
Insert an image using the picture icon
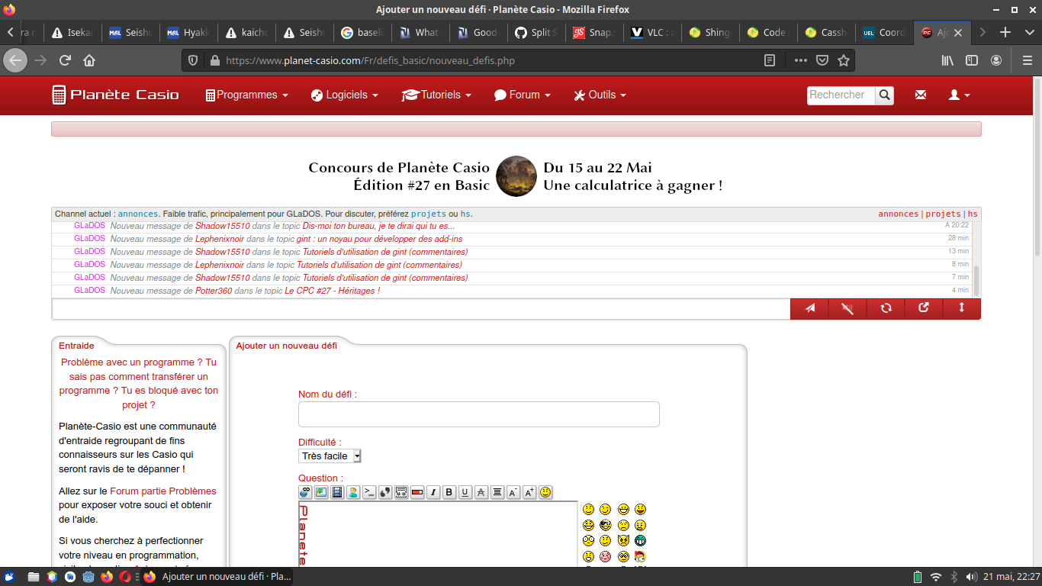[x=321, y=492]
